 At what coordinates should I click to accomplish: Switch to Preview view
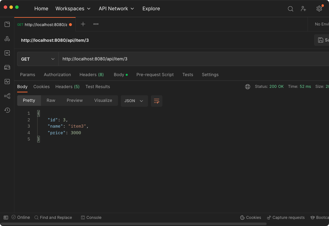tap(75, 100)
